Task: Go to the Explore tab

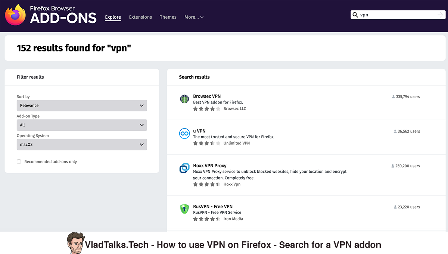Action: pos(113,17)
